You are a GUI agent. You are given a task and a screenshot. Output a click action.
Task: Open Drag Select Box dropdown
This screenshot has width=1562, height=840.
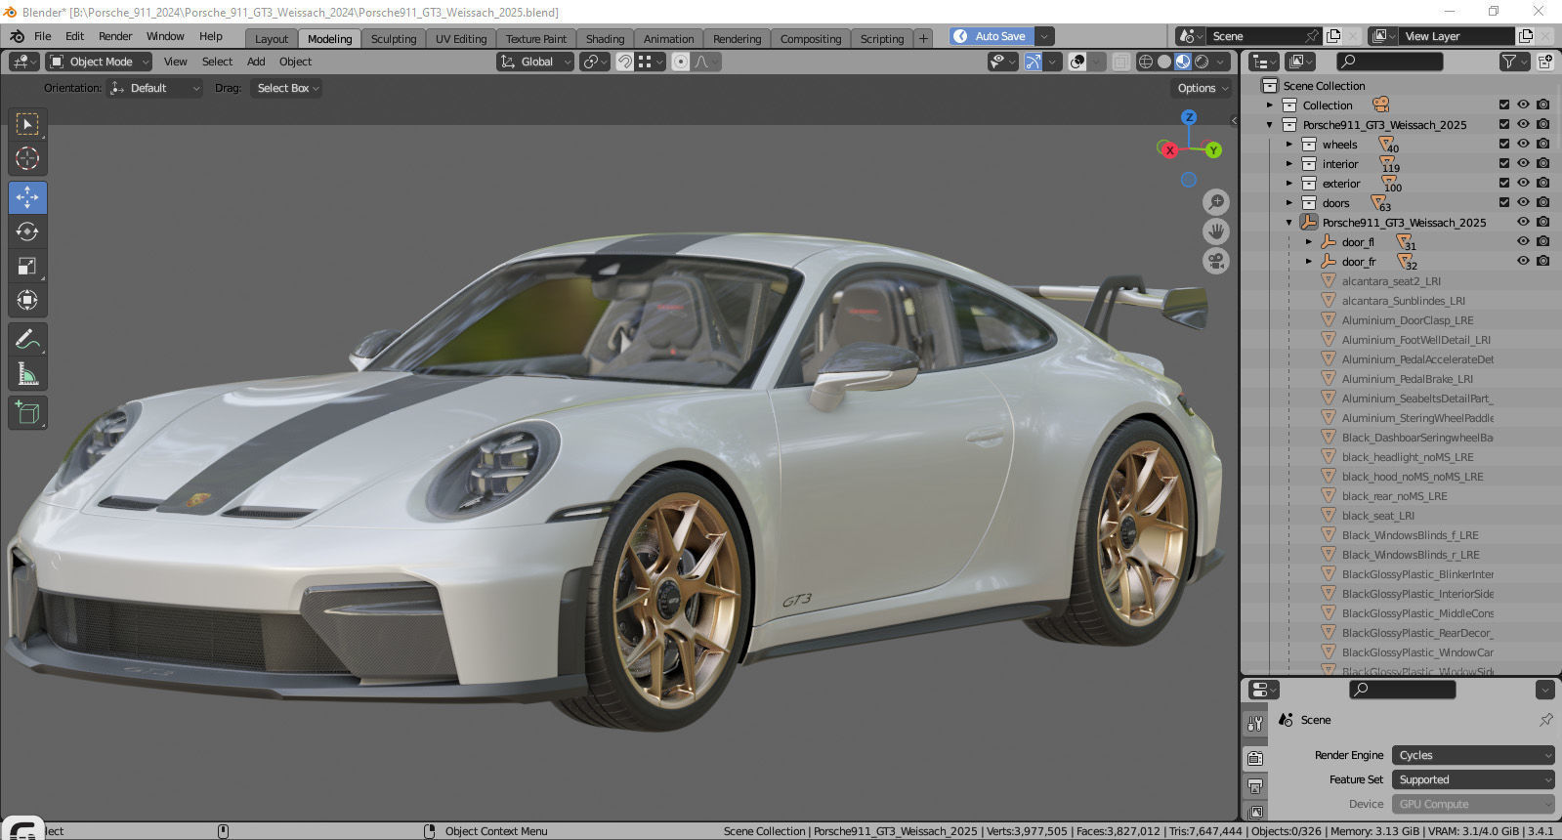[x=286, y=88]
